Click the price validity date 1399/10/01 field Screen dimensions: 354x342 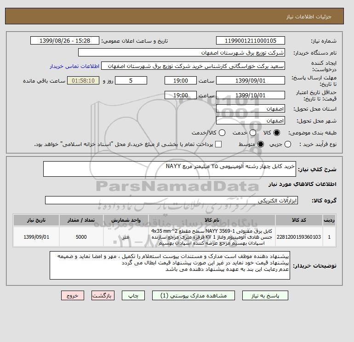click(x=251, y=95)
